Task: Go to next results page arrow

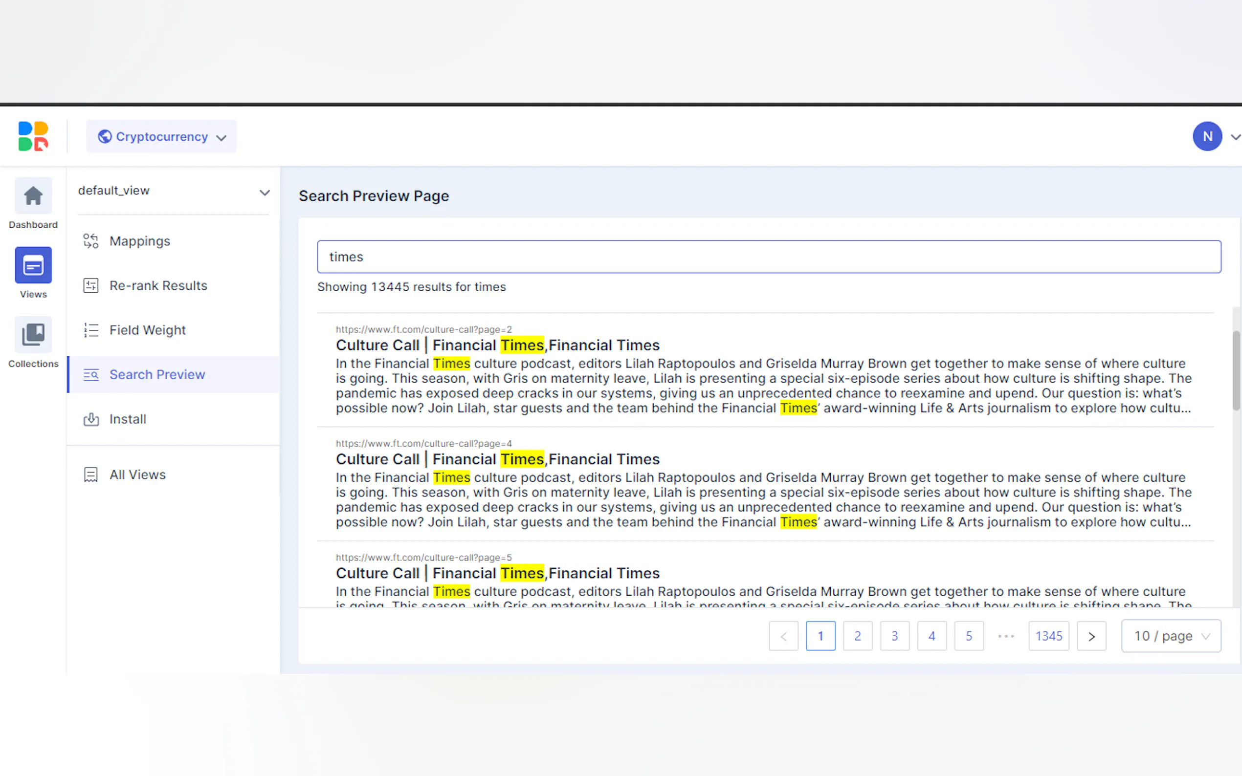Action: (x=1091, y=636)
